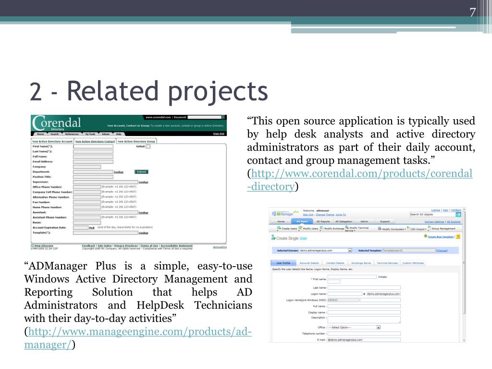Select New Active Directory Group tab
The image size is (492, 369).
click(136, 141)
